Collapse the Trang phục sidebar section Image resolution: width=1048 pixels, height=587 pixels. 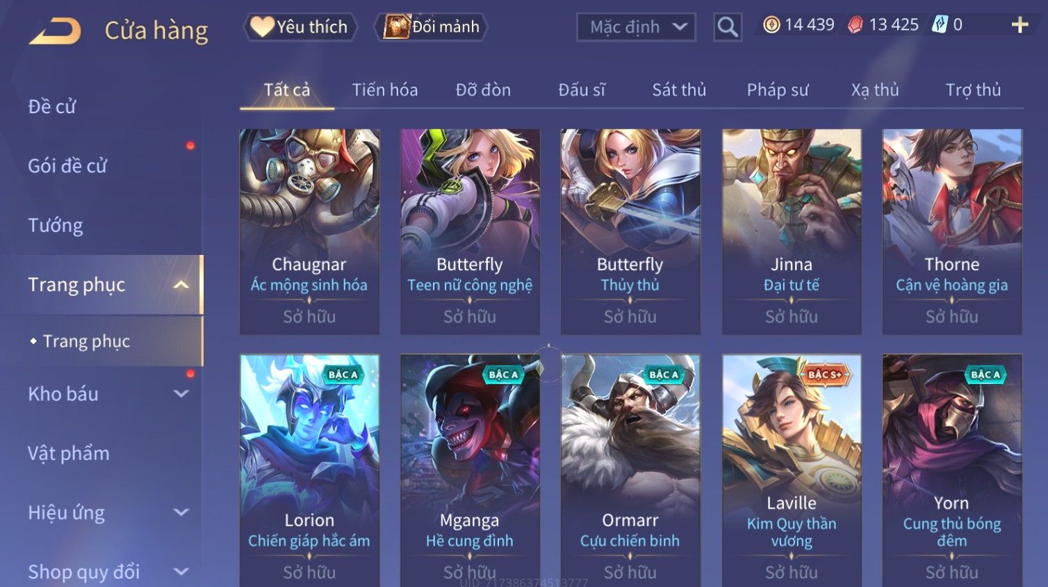point(181,285)
